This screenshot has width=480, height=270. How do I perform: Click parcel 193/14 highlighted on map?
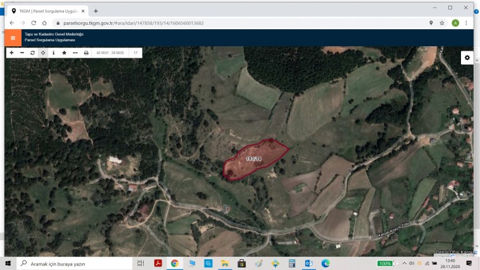253,160
